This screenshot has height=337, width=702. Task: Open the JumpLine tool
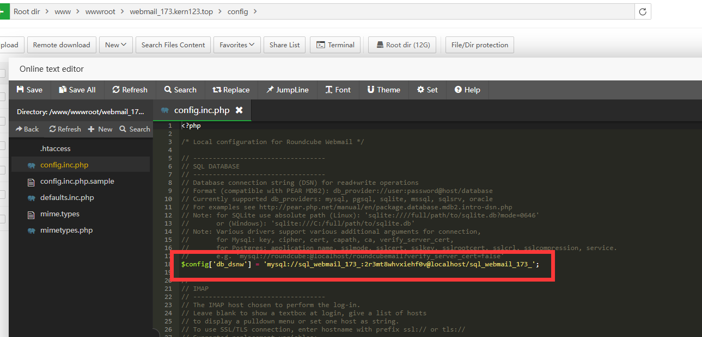pyautogui.click(x=288, y=90)
